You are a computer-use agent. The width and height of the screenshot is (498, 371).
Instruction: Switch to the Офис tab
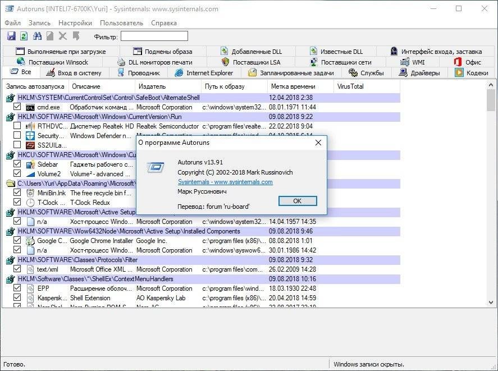click(x=467, y=62)
